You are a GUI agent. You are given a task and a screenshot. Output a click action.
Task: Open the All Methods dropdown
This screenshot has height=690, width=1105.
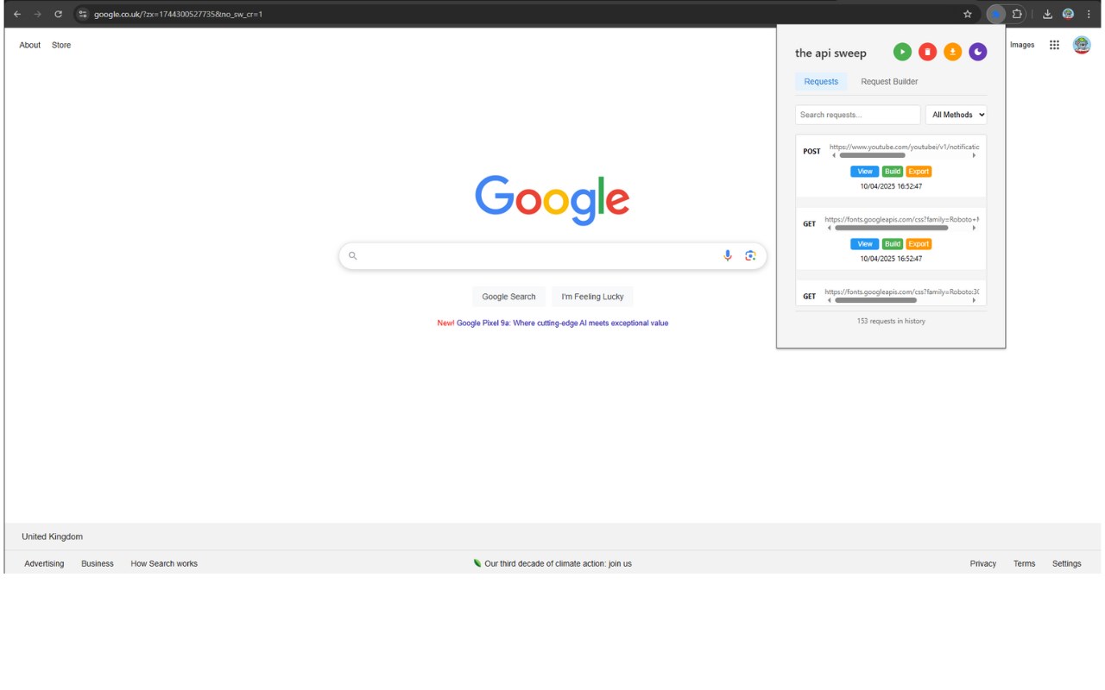click(957, 115)
